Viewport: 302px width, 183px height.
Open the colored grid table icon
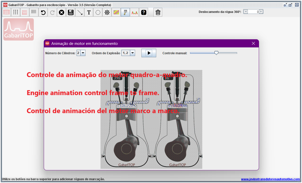click(116, 12)
